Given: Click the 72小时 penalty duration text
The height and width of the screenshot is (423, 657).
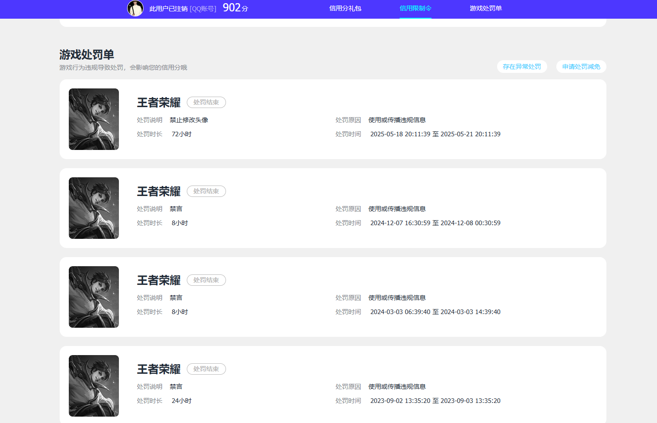Looking at the screenshot, I should click(180, 134).
